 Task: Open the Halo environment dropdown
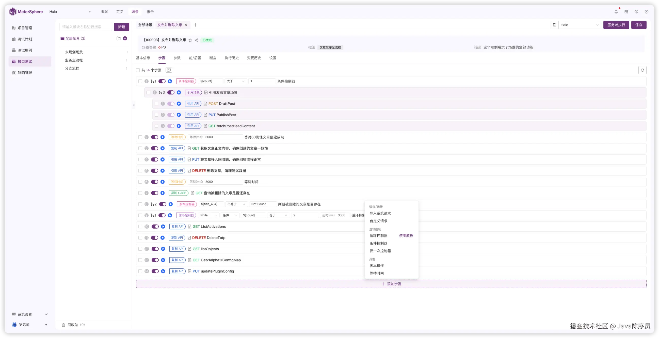coord(579,25)
